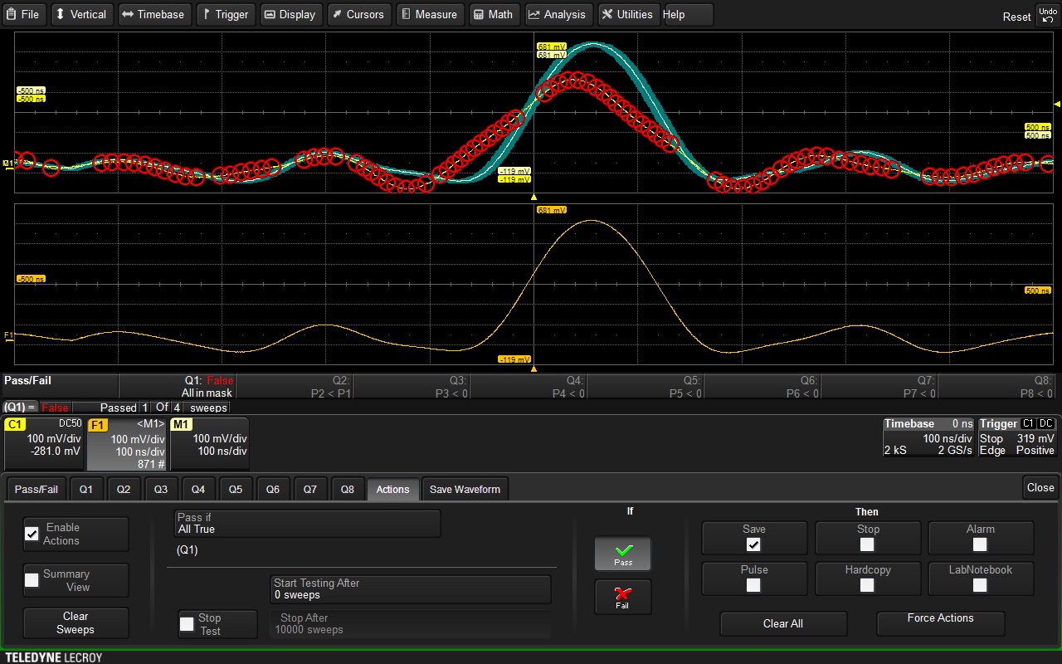Toggle the Enable Actions checkbox
1062x664 pixels.
32,534
